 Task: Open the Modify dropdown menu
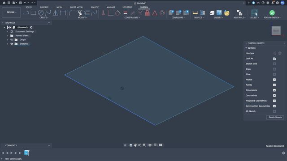[x=83, y=18]
